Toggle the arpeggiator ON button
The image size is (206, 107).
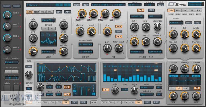point(106,90)
